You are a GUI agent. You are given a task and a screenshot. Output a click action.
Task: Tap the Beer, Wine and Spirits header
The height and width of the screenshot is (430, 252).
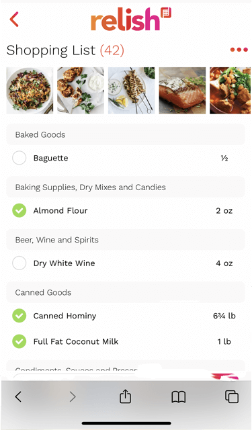[x=126, y=240]
